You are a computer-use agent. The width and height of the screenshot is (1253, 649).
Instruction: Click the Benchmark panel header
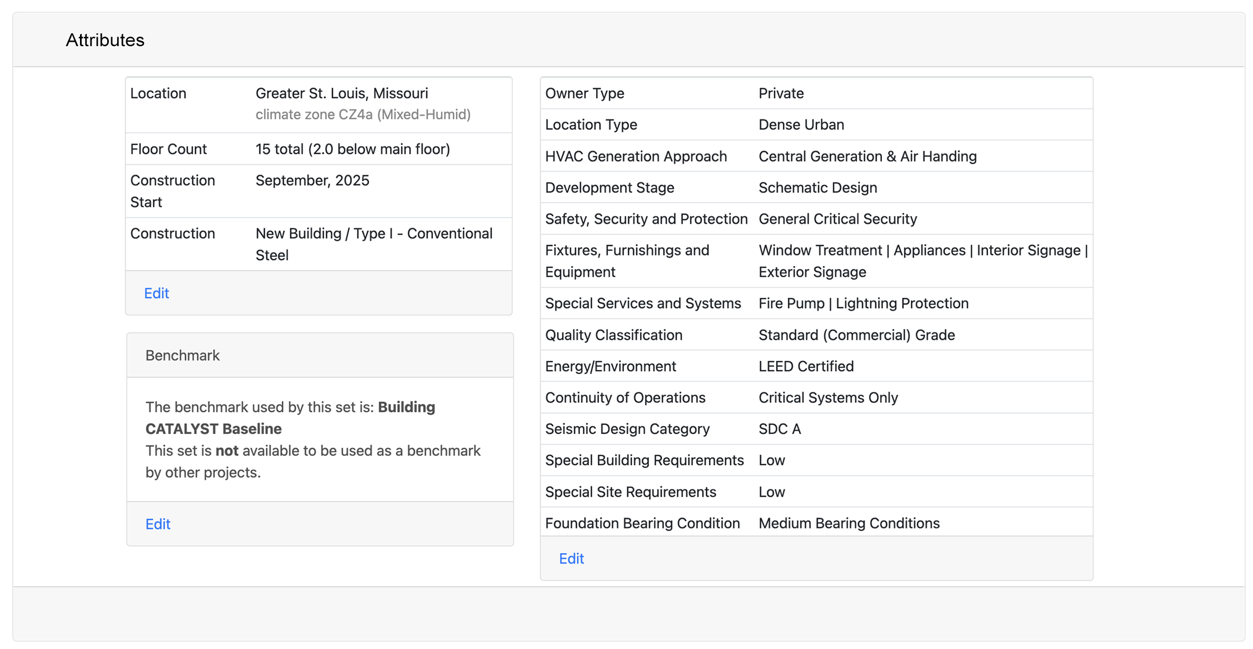pyautogui.click(x=182, y=356)
